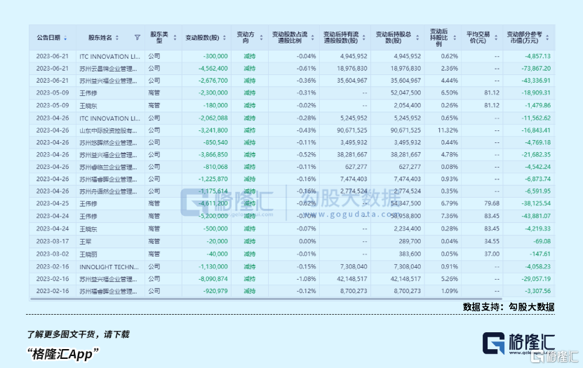The height and width of the screenshot is (368, 583).
Task: Click INNOLIGHT TECHN... shareholder name
Action: 109,266
